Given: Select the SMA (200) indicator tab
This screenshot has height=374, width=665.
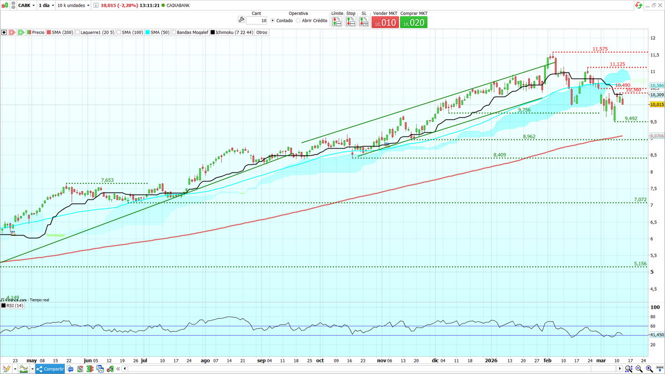Looking at the screenshot, I should 60,32.
